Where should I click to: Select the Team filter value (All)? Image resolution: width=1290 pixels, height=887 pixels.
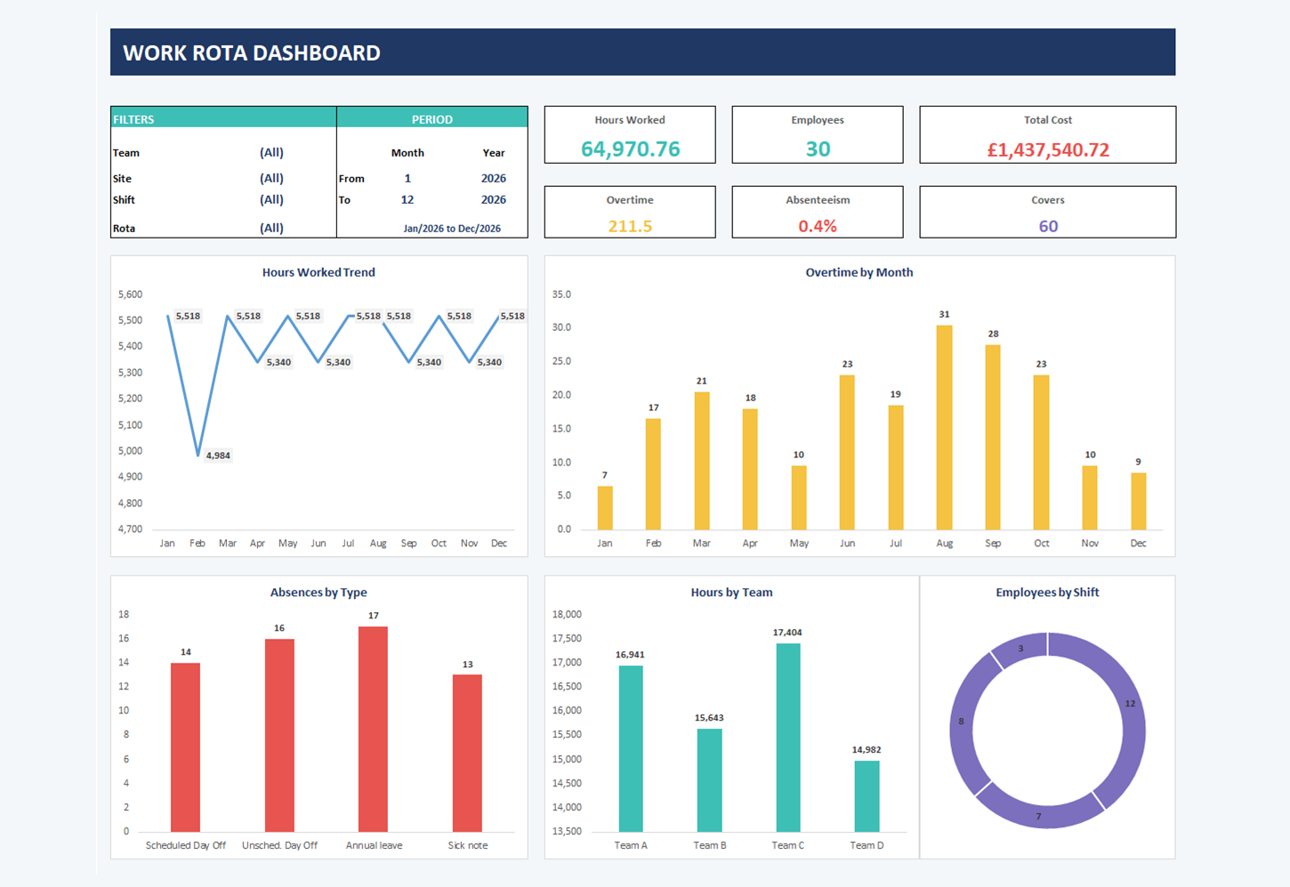pyautogui.click(x=271, y=152)
